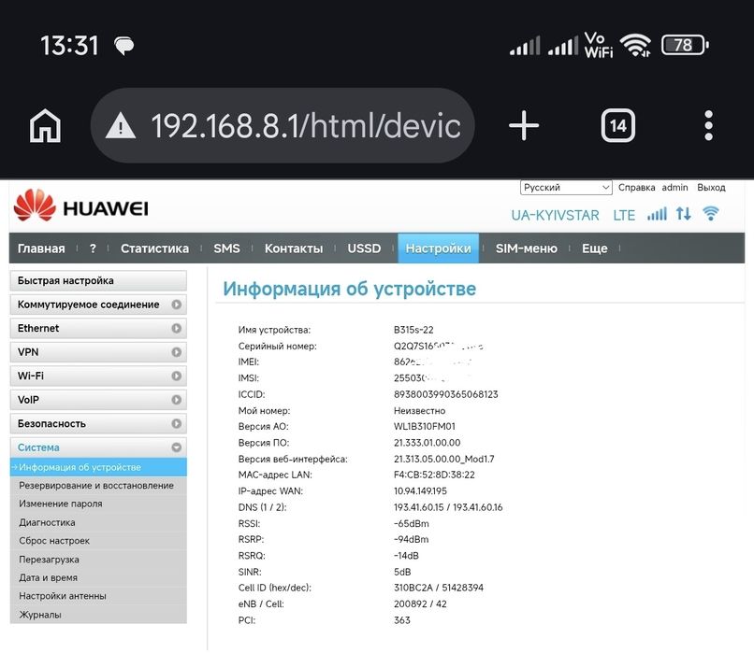Open the browser three-dot menu
Viewport: 754px width, 653px height.
tap(708, 126)
